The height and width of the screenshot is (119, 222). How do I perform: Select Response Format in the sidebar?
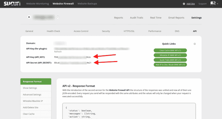[36, 81]
